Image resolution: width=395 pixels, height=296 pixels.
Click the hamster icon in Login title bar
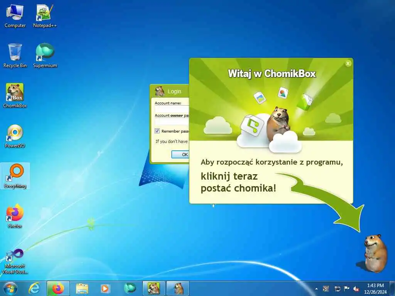pyautogui.click(x=159, y=91)
